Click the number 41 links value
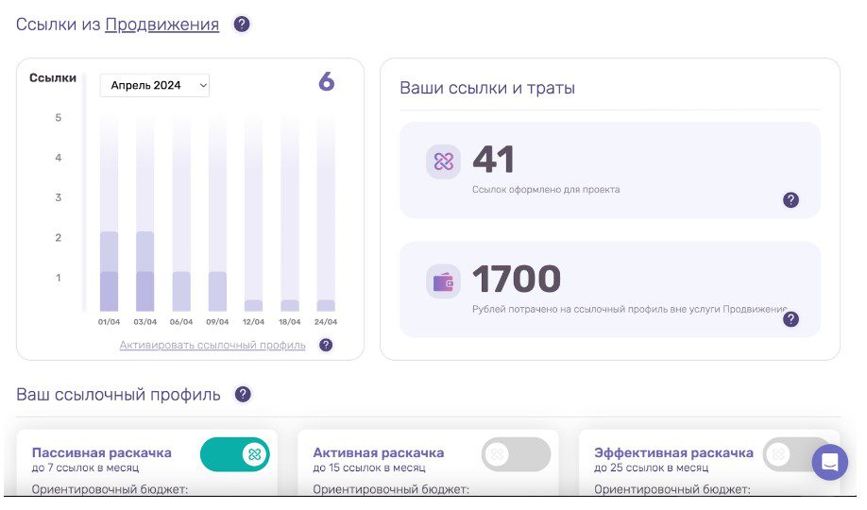Viewport: 867px width, 510px height. (493, 160)
